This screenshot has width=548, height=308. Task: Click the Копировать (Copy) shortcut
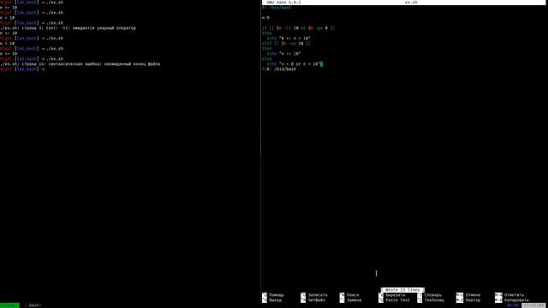pos(512,300)
